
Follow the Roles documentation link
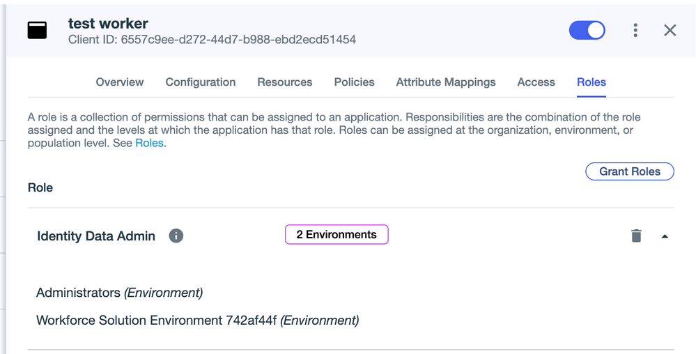(x=149, y=143)
